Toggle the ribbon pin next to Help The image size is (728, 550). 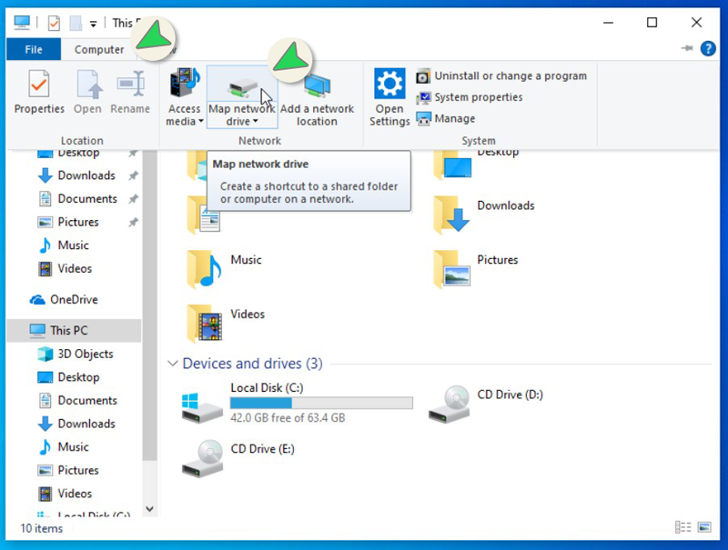click(x=687, y=49)
